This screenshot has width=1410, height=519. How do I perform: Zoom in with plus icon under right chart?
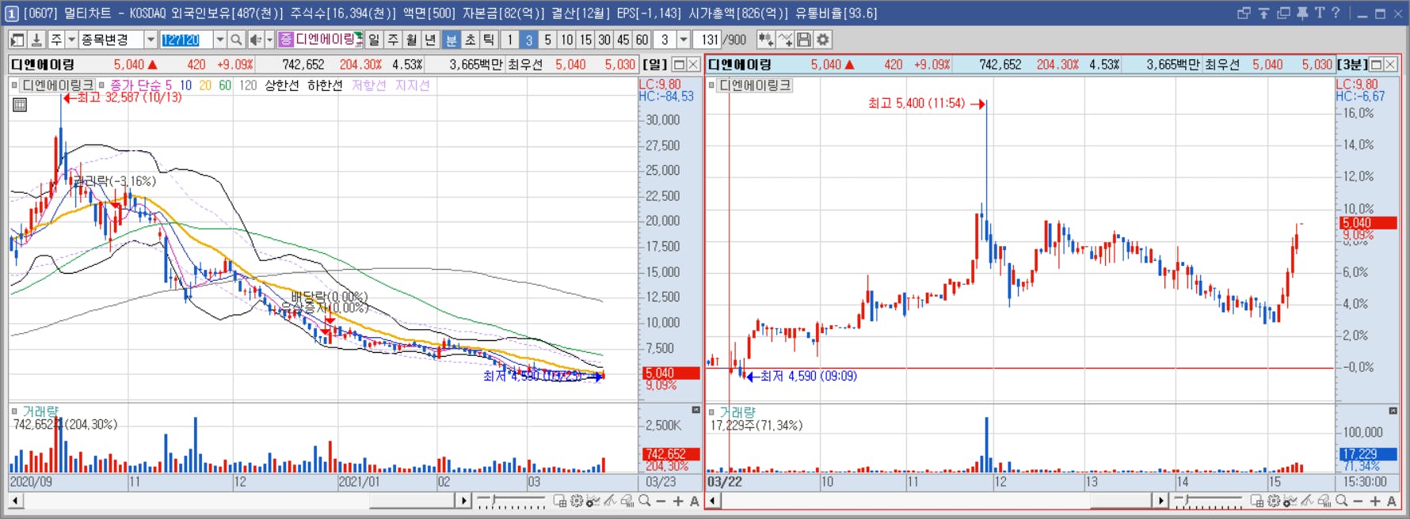(1375, 501)
